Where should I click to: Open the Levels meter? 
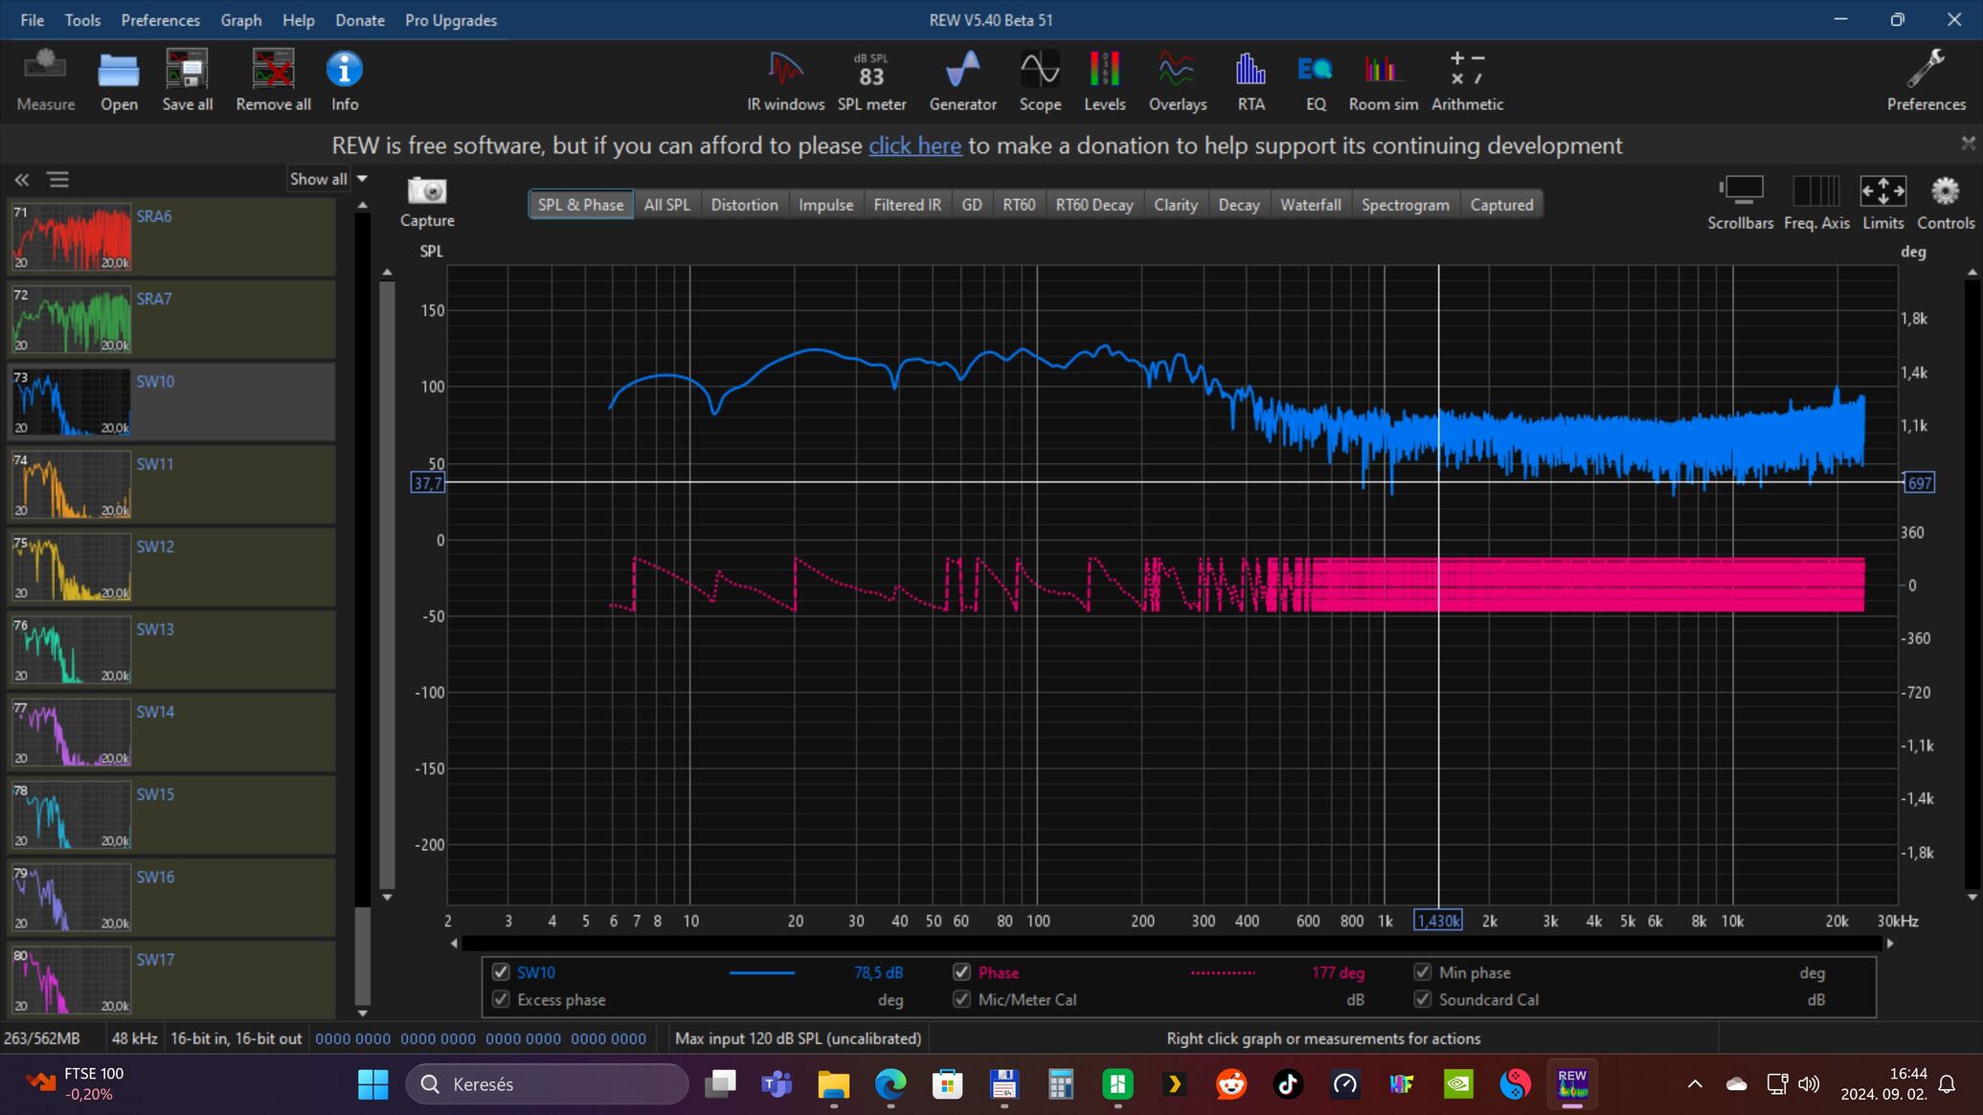coord(1104,80)
